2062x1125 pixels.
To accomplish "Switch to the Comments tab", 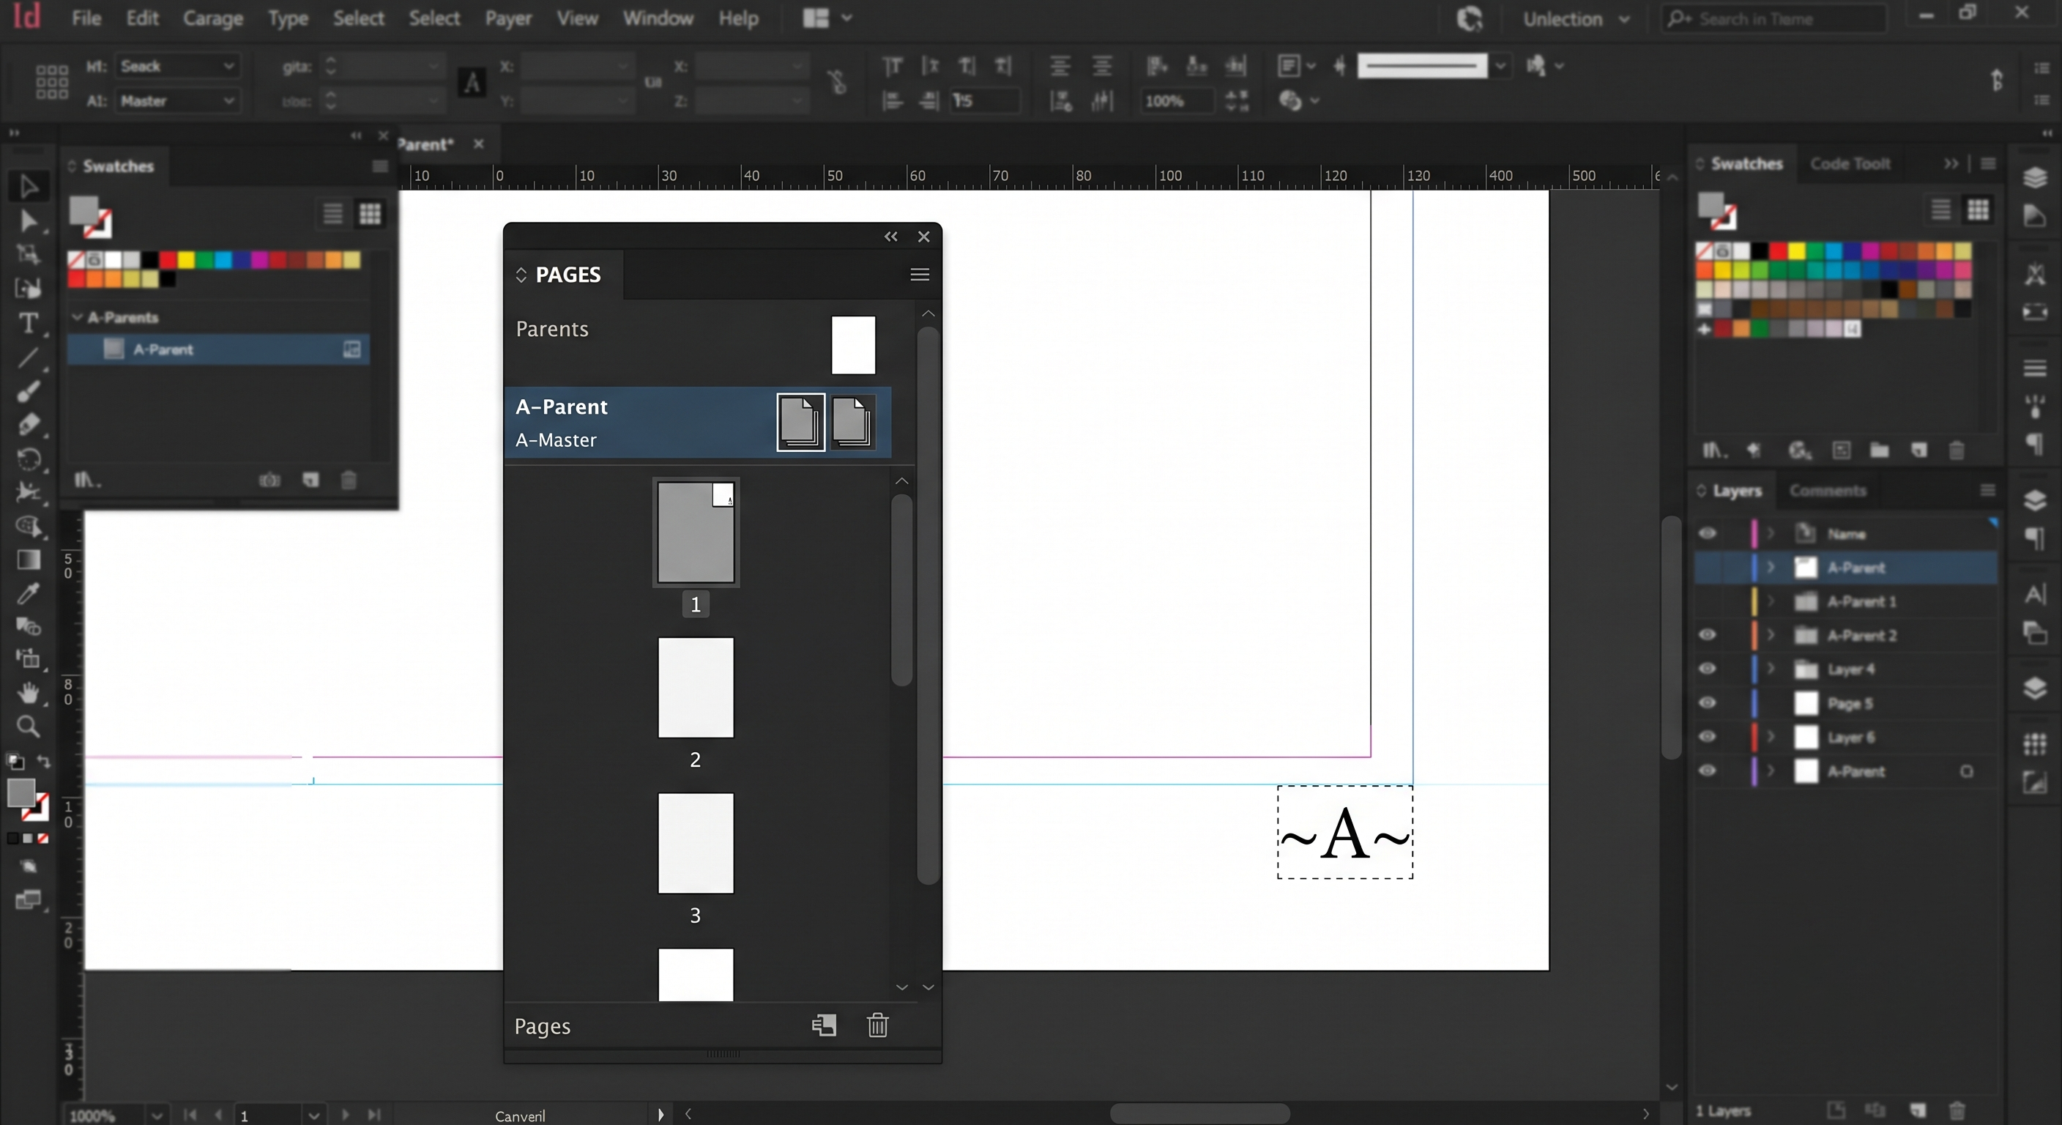I will tap(1828, 490).
